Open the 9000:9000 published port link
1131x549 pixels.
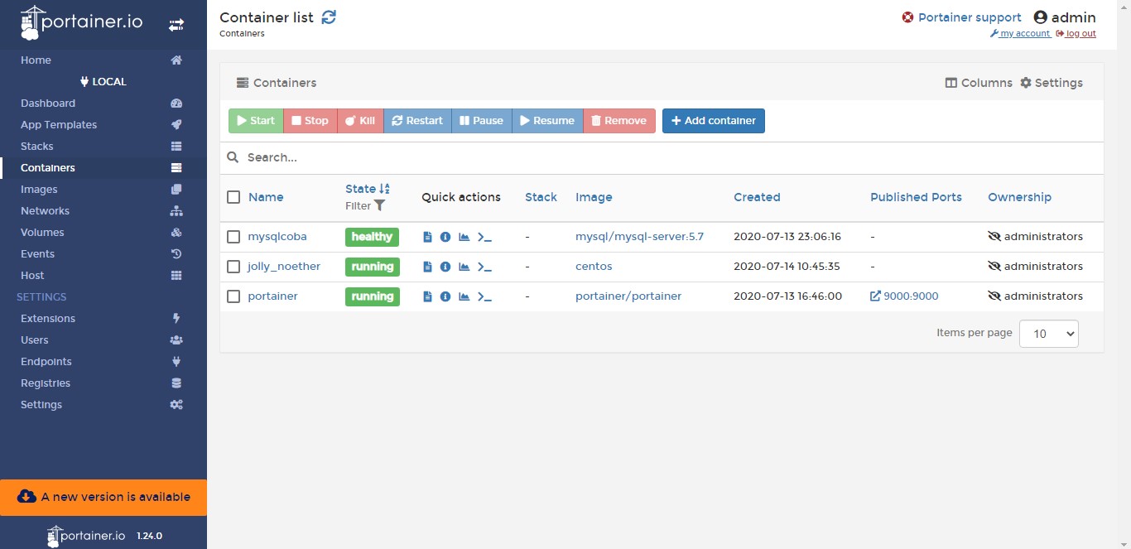click(x=904, y=296)
